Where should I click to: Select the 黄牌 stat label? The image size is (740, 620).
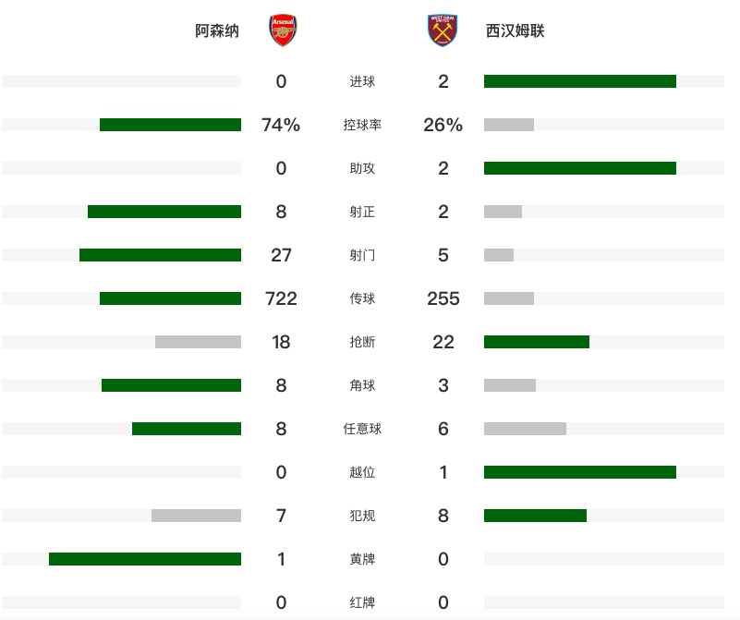point(362,559)
